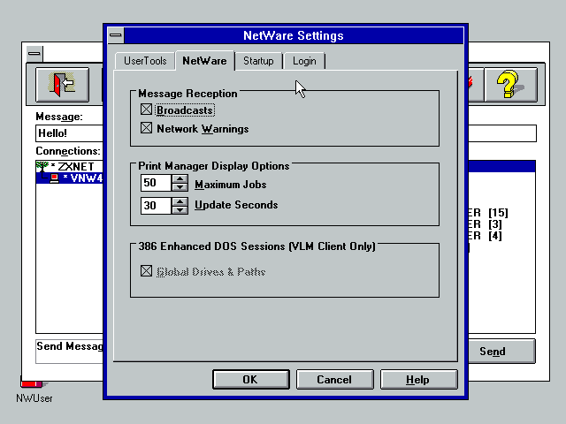The image size is (566, 424).
Task: Click the Maximum Jobs value field
Action: click(156, 183)
